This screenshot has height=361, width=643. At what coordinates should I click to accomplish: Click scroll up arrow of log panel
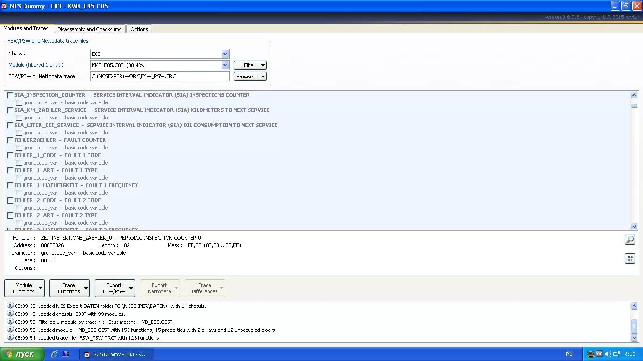point(634,306)
